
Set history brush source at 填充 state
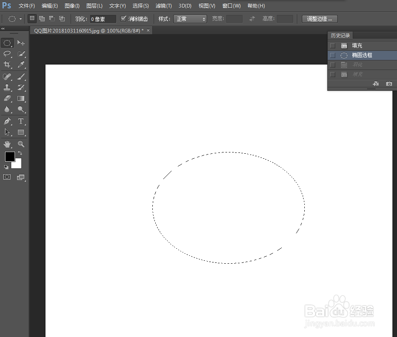coord(333,46)
